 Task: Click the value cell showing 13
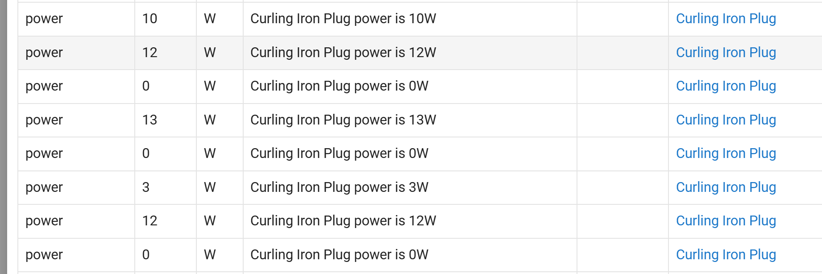point(149,120)
